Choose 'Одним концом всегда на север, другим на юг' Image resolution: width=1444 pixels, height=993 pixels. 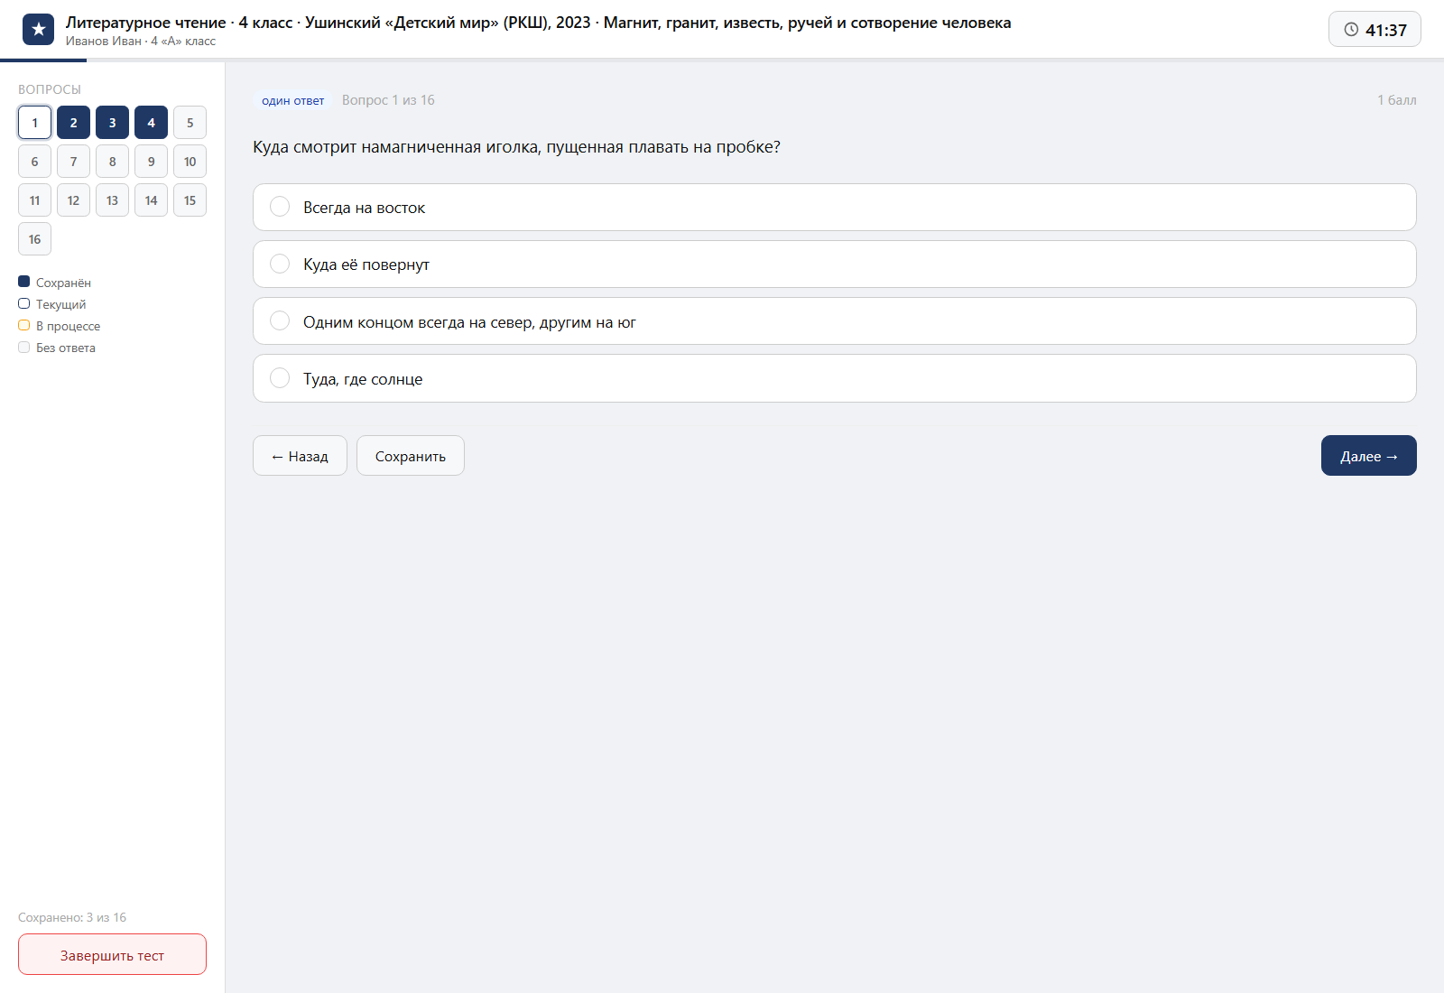pyautogui.click(x=834, y=321)
